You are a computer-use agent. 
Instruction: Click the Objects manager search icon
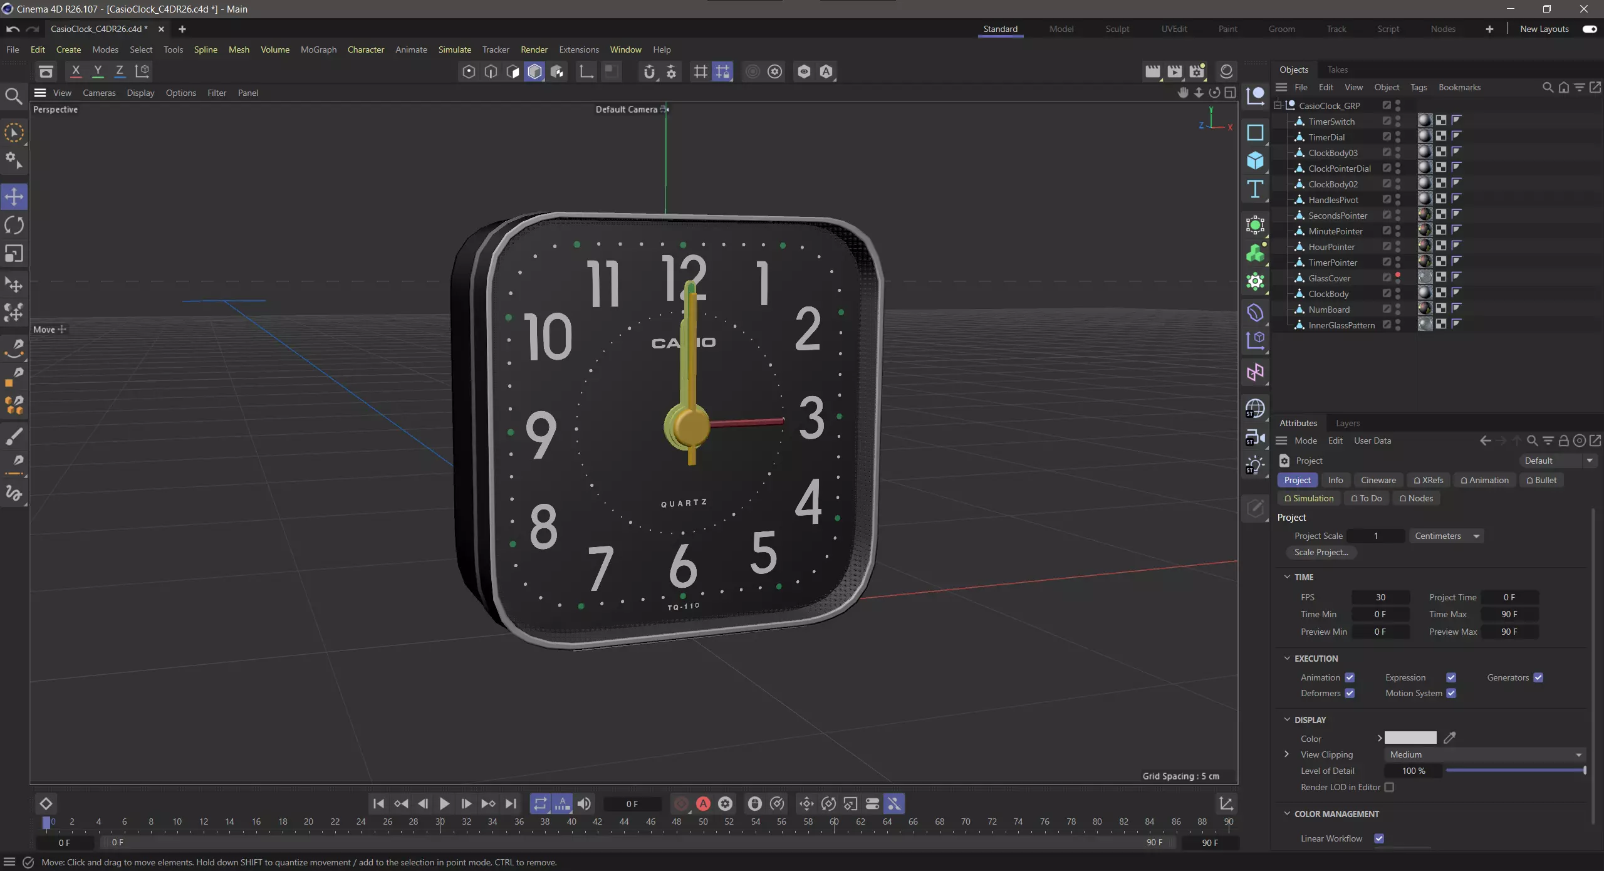tap(1548, 88)
